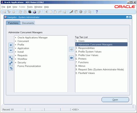Select '6. Printers' in Top Ten List
137x113 pixels.
(x=101, y=59)
